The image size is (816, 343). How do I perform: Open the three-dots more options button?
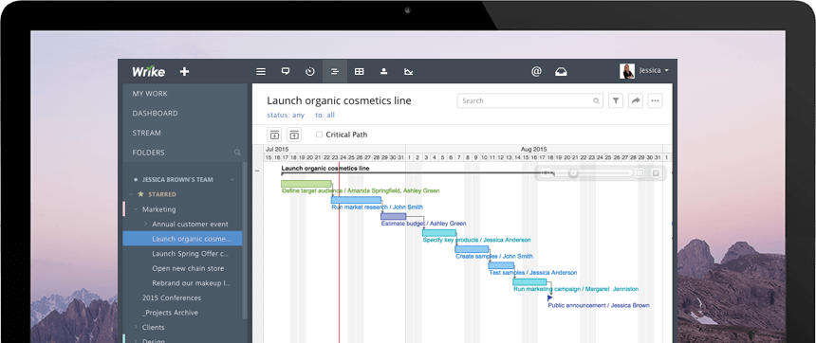tap(656, 100)
